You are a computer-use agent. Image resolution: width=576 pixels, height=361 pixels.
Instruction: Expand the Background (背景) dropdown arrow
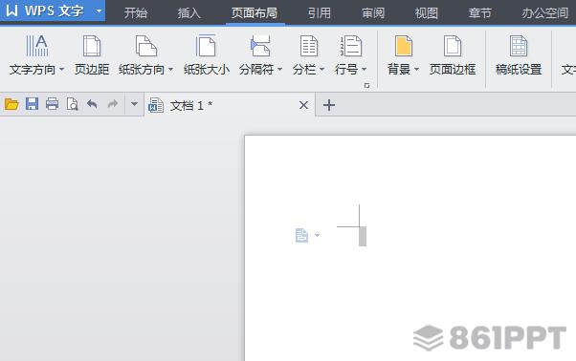point(416,69)
